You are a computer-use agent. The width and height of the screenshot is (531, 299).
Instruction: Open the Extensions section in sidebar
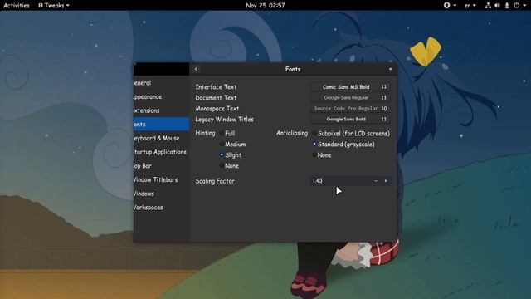(x=161, y=110)
